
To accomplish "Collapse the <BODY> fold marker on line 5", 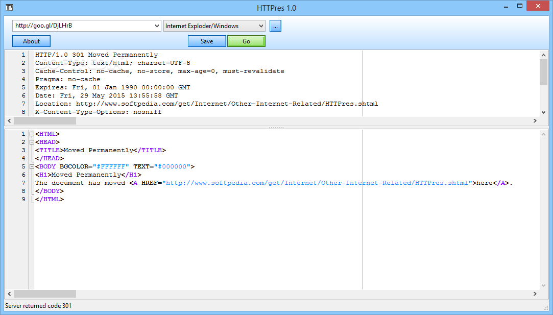I will pos(32,166).
